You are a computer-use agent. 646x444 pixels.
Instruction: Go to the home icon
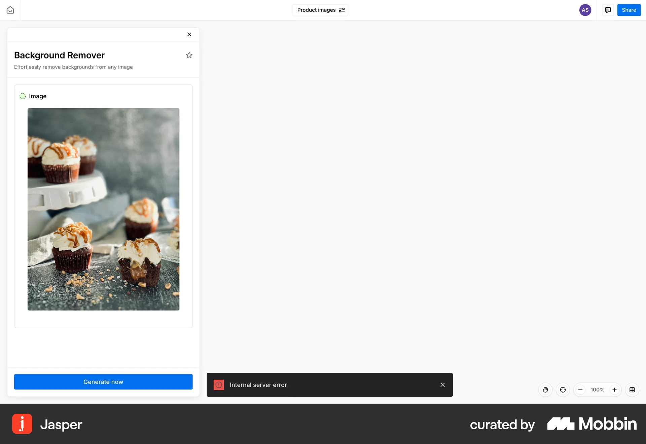[x=10, y=10]
